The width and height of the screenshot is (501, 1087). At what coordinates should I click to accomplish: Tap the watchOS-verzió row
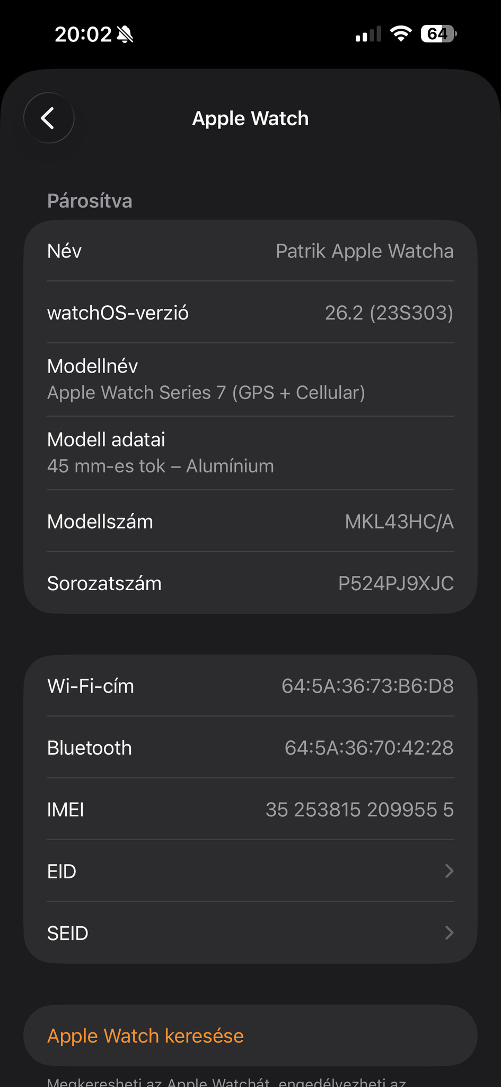(x=250, y=313)
